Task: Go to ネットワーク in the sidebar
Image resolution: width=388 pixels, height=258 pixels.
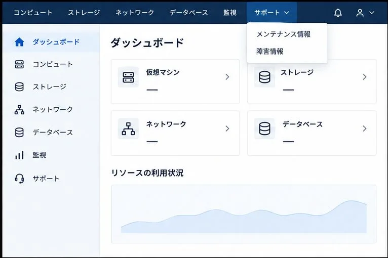Action: (53, 109)
